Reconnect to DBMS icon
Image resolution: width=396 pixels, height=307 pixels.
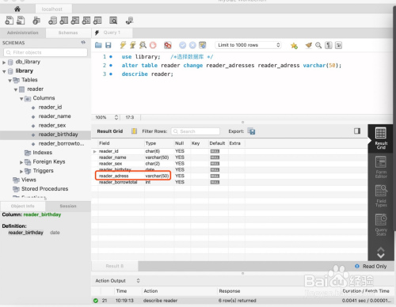(129, 21)
